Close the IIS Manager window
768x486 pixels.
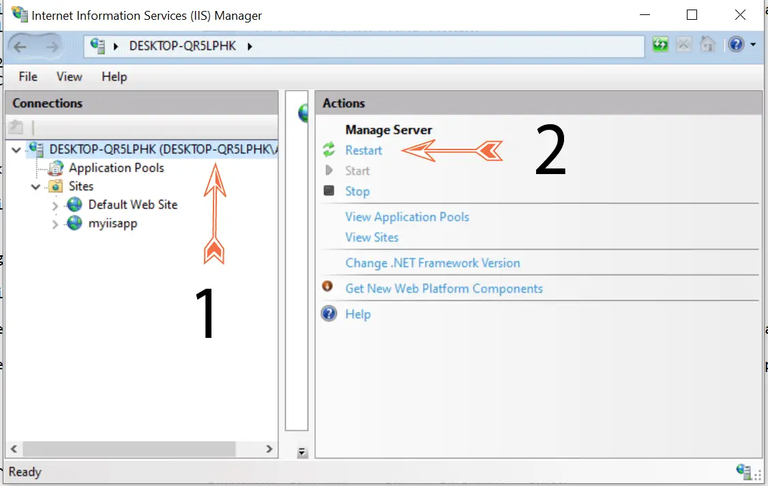point(740,15)
